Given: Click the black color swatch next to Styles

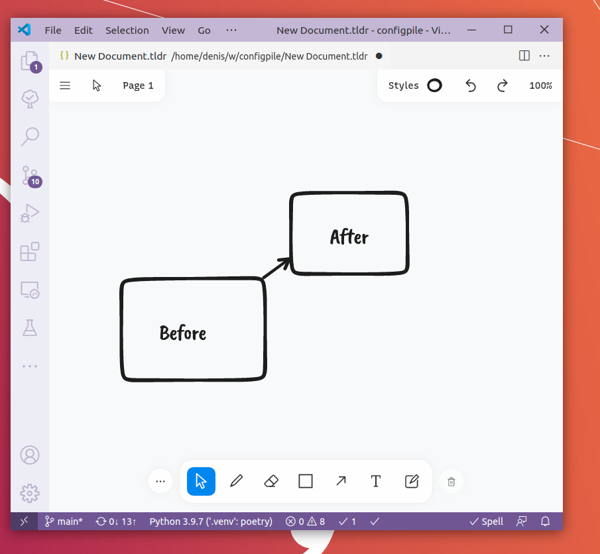Looking at the screenshot, I should tap(434, 85).
